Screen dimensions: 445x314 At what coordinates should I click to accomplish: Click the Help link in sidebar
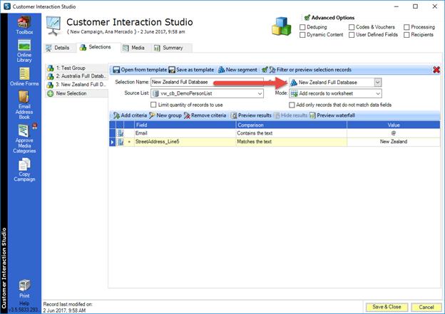click(24, 303)
